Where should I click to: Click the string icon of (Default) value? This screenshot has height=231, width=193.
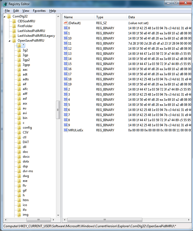(66, 23)
